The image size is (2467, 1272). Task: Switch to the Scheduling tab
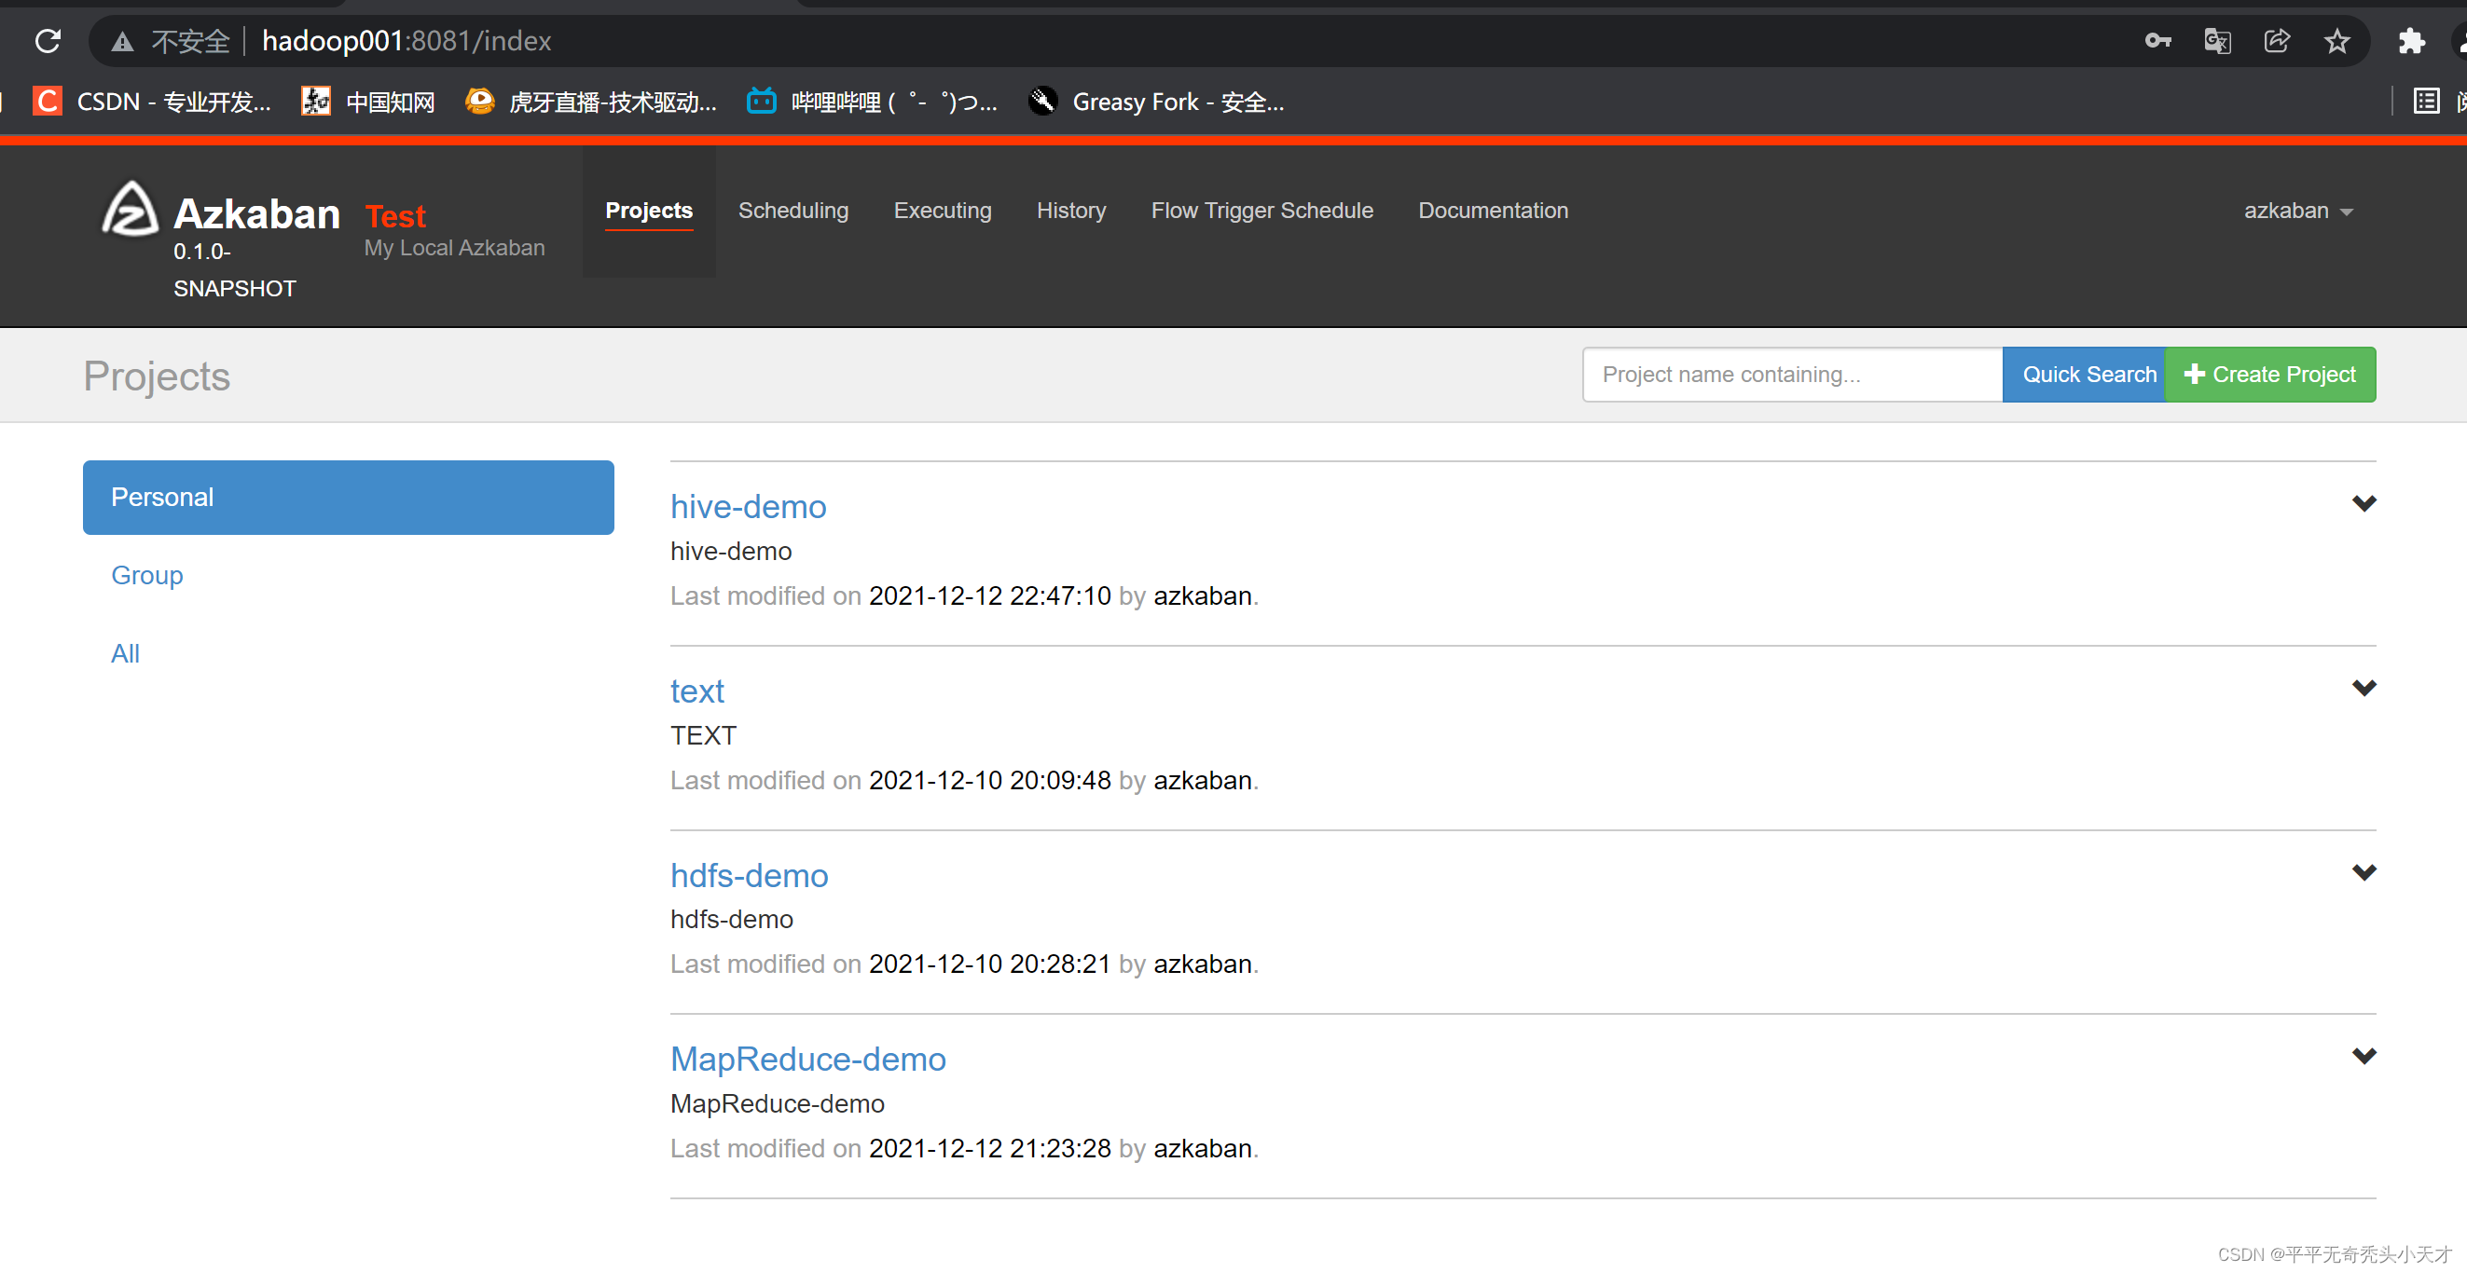792,211
